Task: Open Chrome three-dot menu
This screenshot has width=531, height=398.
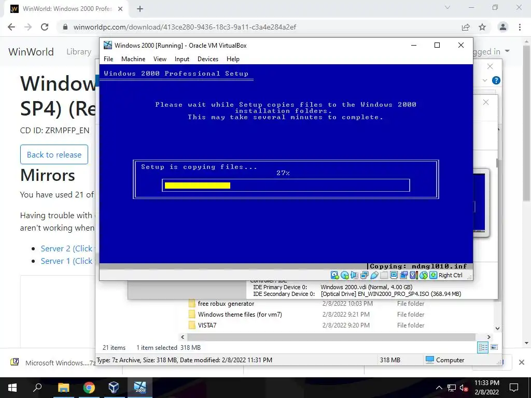Action: click(520, 27)
